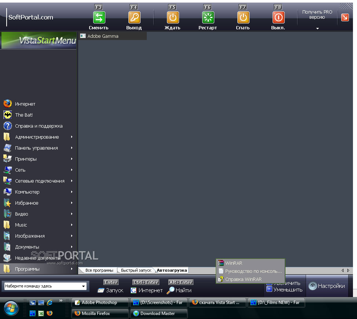Click the Standby (Ждать) power icon
Image resolution: width=357 pixels, height=319 pixels.
click(173, 18)
